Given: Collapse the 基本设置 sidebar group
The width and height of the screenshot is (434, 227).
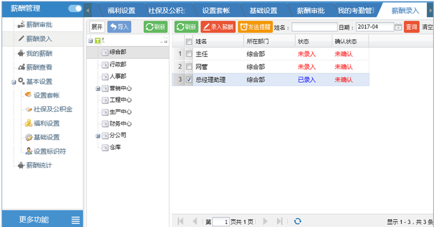Looking at the screenshot, I should (x=14, y=82).
